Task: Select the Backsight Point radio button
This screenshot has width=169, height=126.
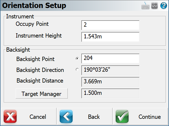Action: pyautogui.click(x=77, y=59)
